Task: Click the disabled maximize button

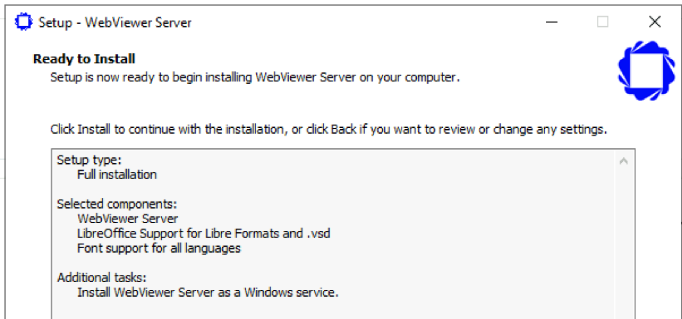Action: (602, 22)
